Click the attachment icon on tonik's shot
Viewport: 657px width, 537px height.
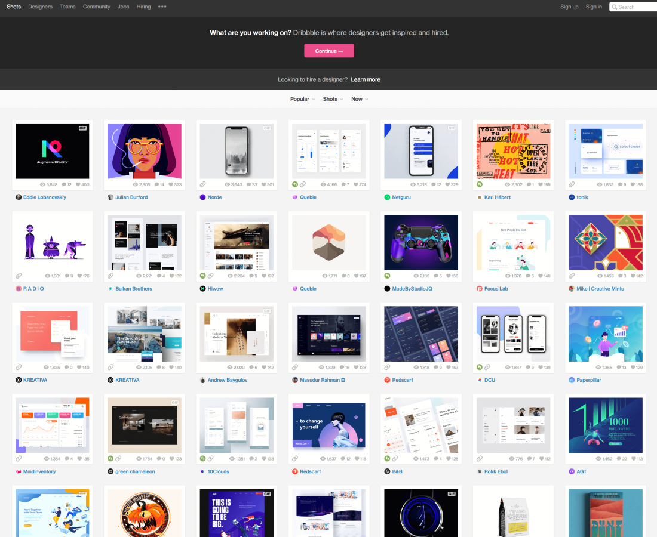coord(572,184)
